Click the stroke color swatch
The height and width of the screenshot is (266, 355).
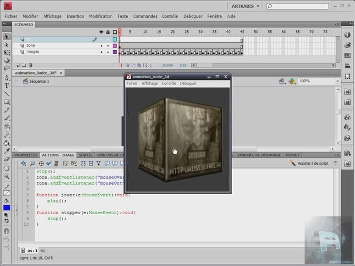[7, 193]
